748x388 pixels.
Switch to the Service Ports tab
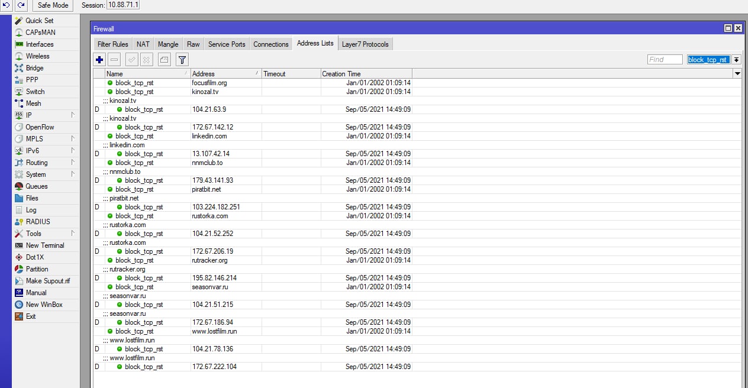227,44
